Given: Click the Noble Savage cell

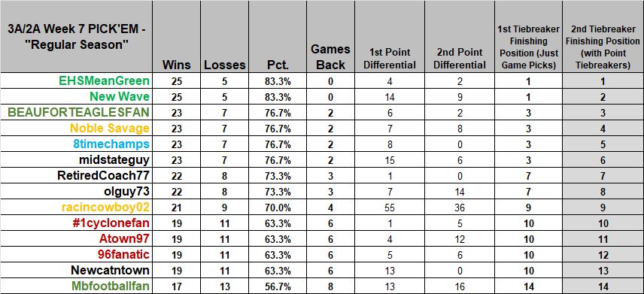Looking at the screenshot, I should 77,129.
